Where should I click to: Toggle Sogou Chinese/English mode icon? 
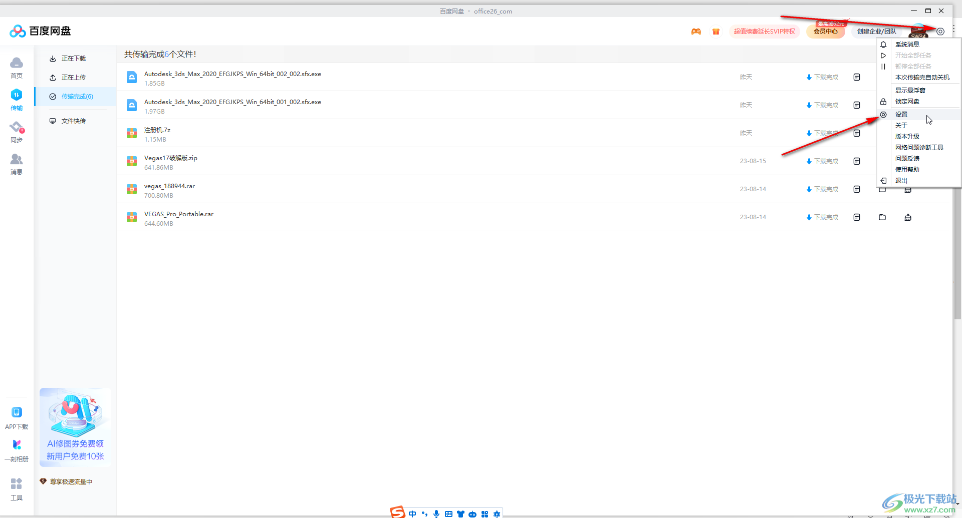pos(412,514)
